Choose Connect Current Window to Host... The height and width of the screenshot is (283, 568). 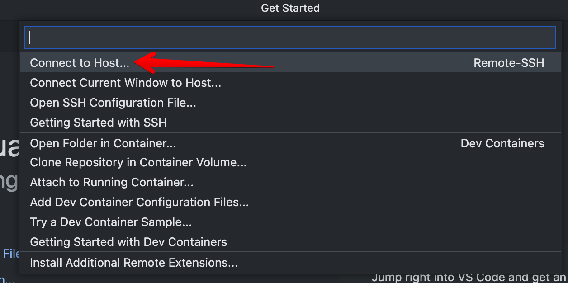click(125, 83)
